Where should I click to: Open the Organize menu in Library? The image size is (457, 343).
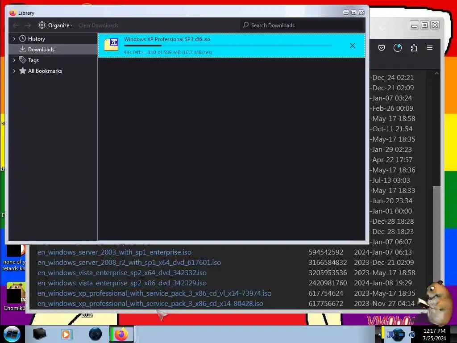pos(55,25)
